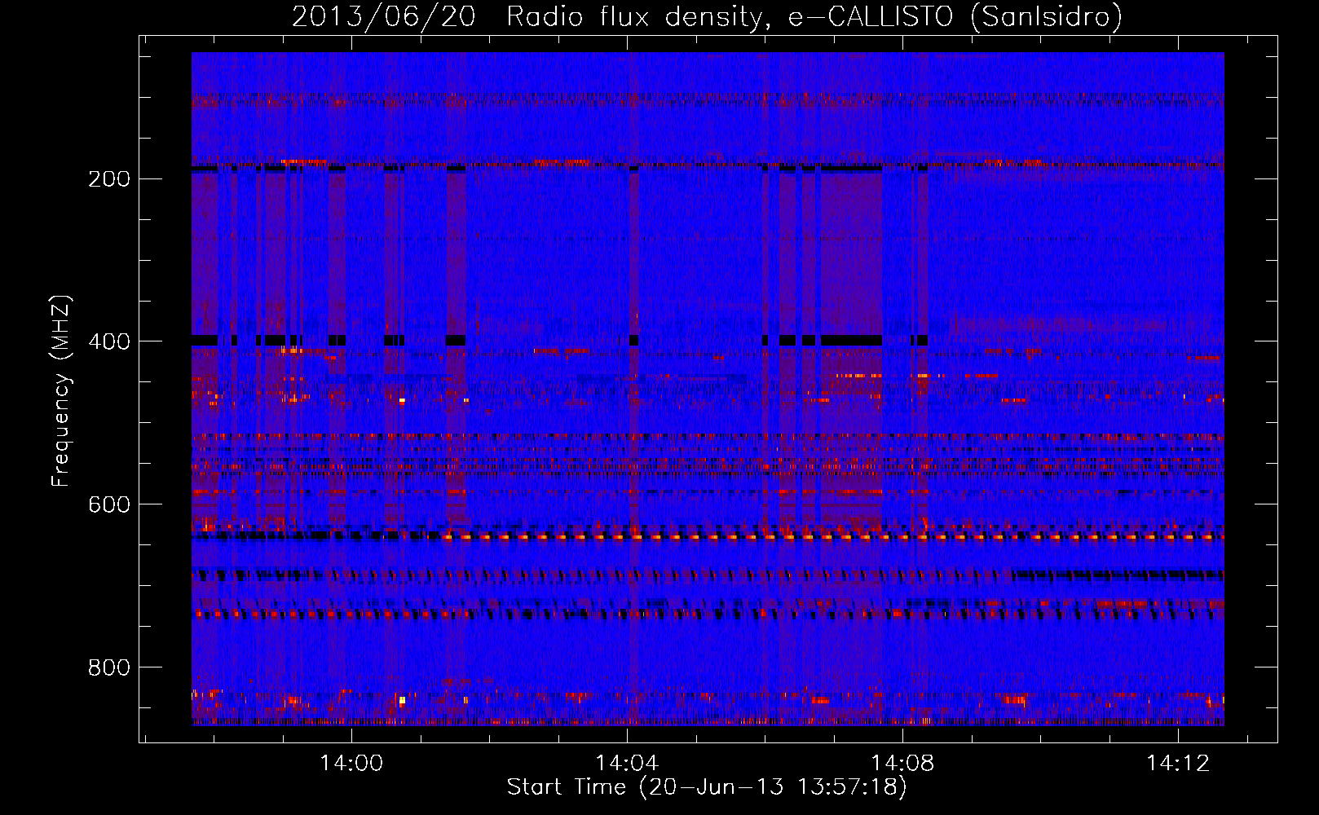The width and height of the screenshot is (1319, 815).
Task: Click the 600 frequency tick label
Action: click(x=109, y=504)
